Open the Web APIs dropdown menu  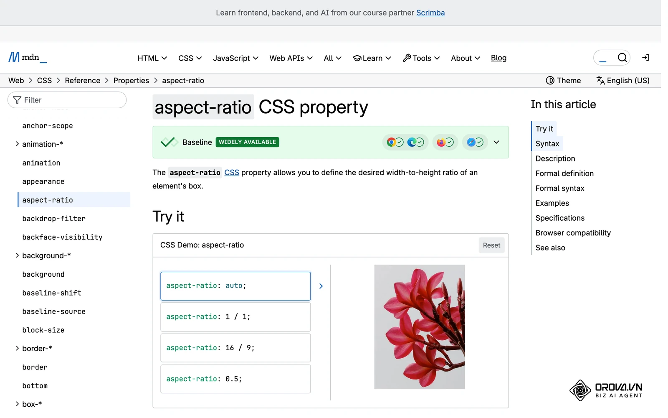pyautogui.click(x=291, y=58)
